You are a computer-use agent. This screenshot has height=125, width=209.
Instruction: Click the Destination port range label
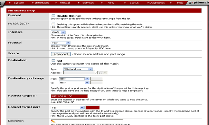coord(26,78)
